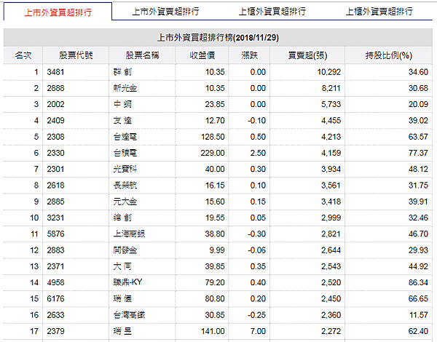The height and width of the screenshot is (342, 437).
Task: Click stock code 2409
Action: (55, 121)
